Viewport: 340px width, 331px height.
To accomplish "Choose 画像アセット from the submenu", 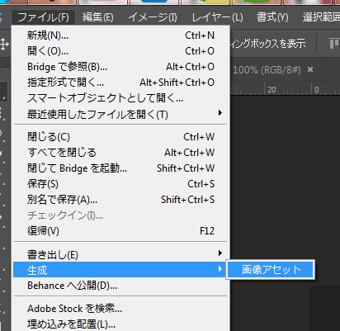I will [x=271, y=269].
